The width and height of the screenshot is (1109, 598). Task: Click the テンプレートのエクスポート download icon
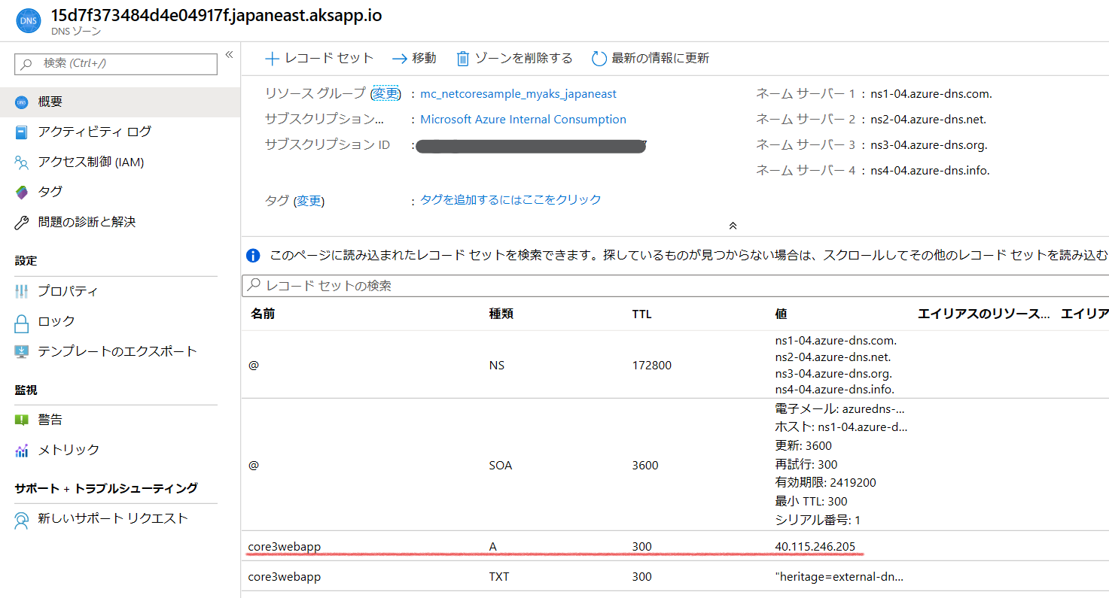[x=22, y=352]
